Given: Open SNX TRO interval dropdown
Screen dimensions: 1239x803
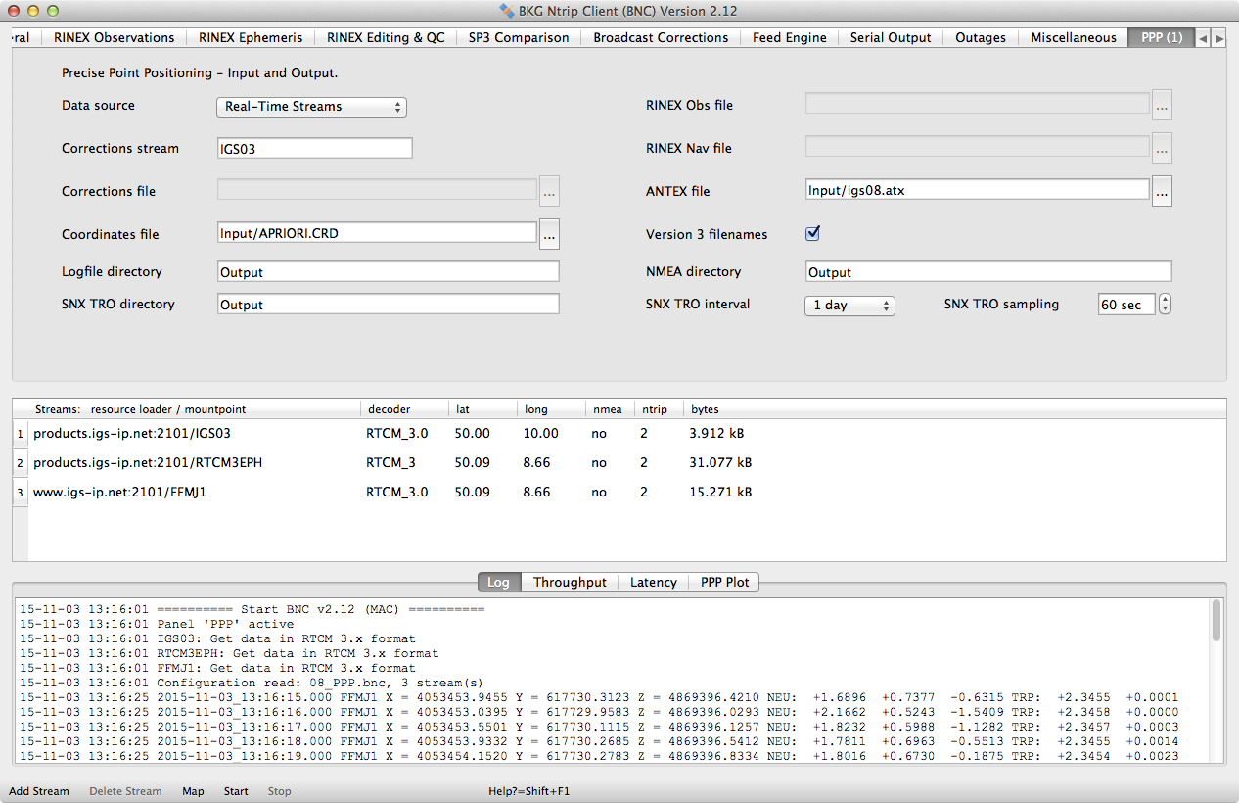Looking at the screenshot, I should point(849,306).
